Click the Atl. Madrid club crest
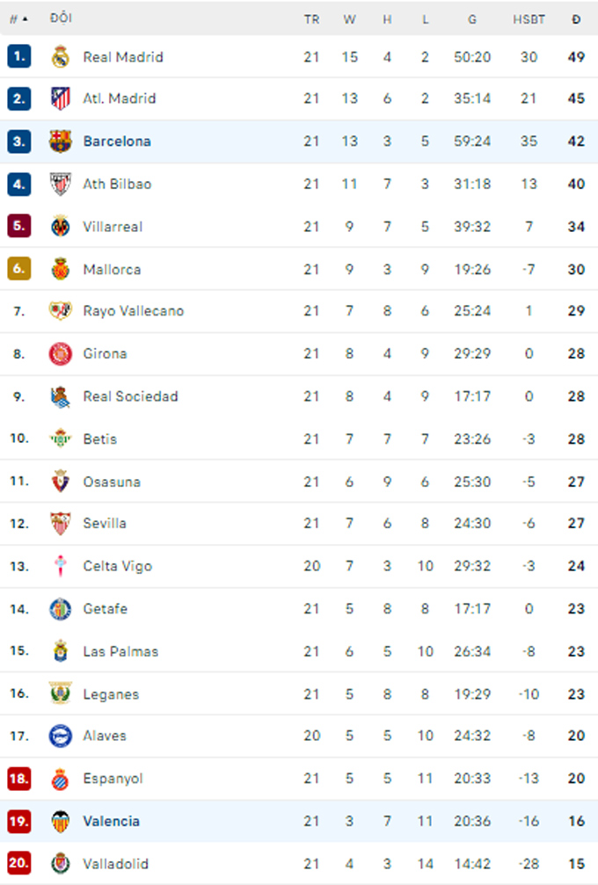This screenshot has width=598, height=885. coord(61,98)
